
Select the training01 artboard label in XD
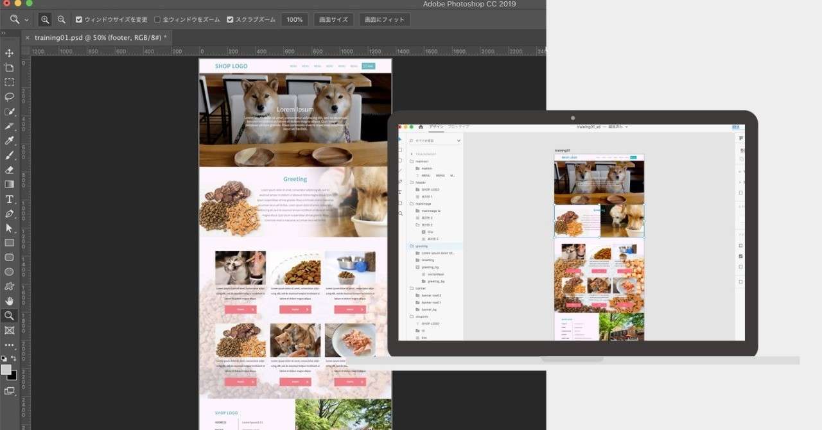[x=562, y=151]
